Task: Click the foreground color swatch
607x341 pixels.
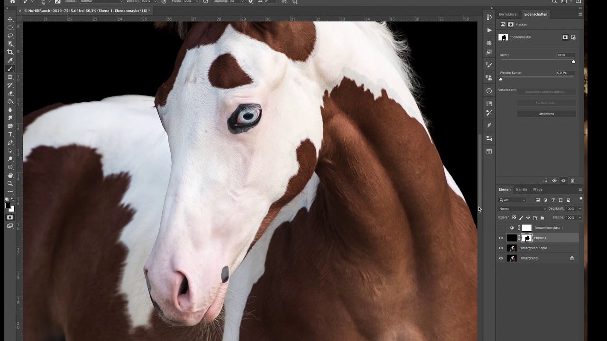Action: pyautogui.click(x=8, y=206)
